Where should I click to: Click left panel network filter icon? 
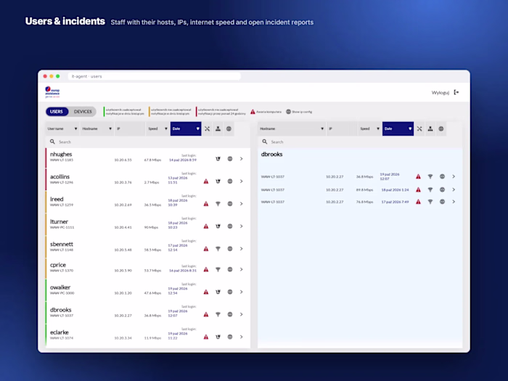click(218, 128)
